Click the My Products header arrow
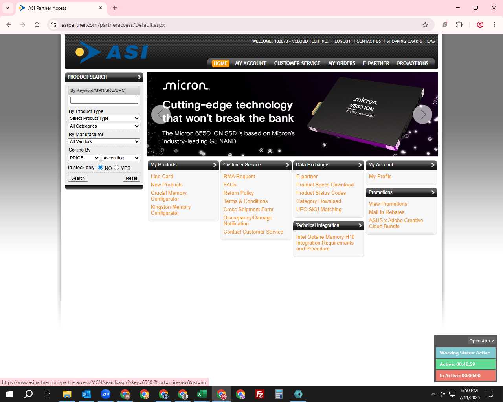The width and height of the screenshot is (503, 402). (x=215, y=165)
